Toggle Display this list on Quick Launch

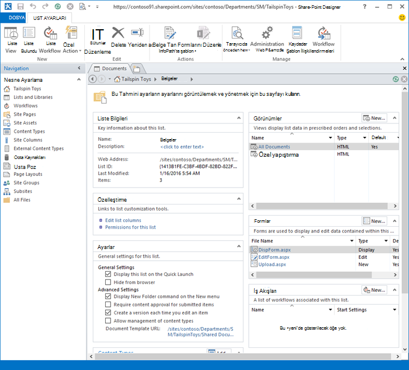(108, 274)
